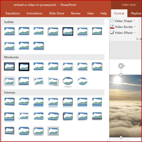Click the gallery resize grip dots
This screenshot has width=142, height=142.
click(108, 140)
